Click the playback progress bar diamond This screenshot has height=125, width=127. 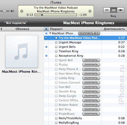(42, 15)
